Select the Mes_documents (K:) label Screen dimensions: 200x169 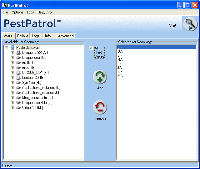pos(37,98)
